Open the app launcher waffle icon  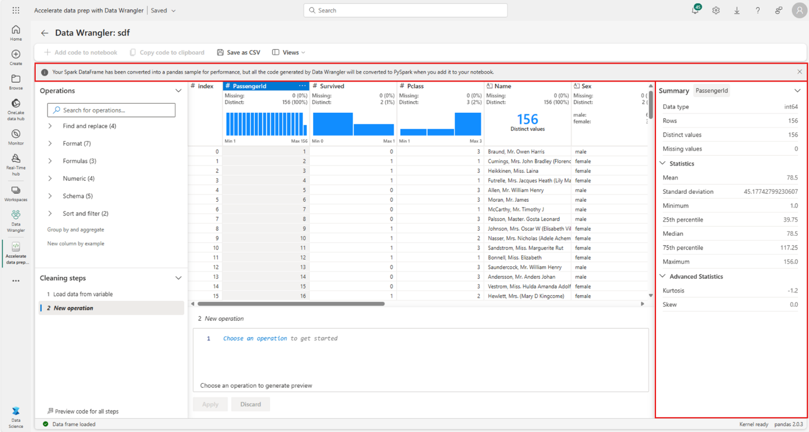coord(16,10)
